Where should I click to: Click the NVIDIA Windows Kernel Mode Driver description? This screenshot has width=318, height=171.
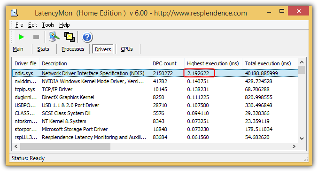93,81
